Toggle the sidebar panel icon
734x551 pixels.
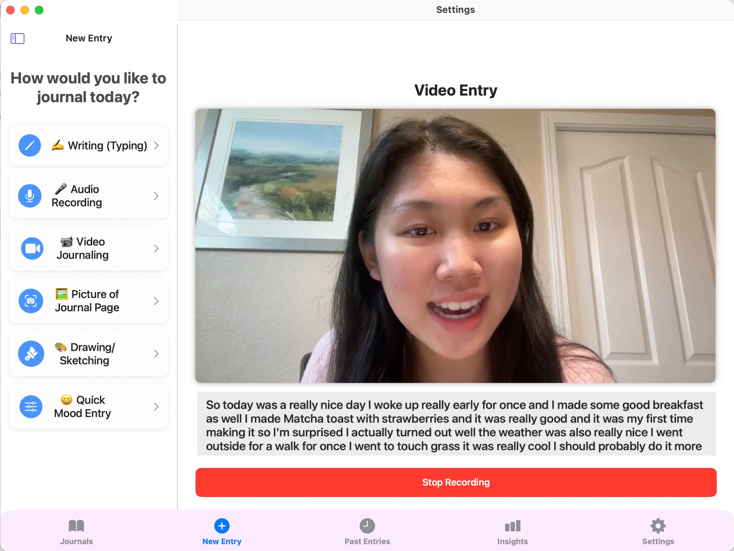(x=18, y=38)
